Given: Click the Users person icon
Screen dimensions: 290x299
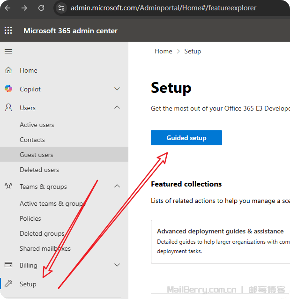Looking at the screenshot, I should [x=8, y=108].
